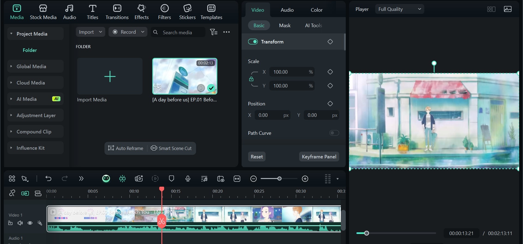Unlock the scale aspect ratio lock
The image size is (523, 244).
[251, 79]
